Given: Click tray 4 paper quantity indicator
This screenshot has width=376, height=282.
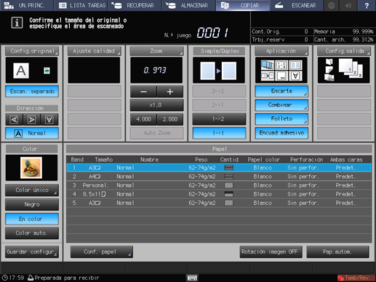Looking at the screenshot, I should [229, 194].
